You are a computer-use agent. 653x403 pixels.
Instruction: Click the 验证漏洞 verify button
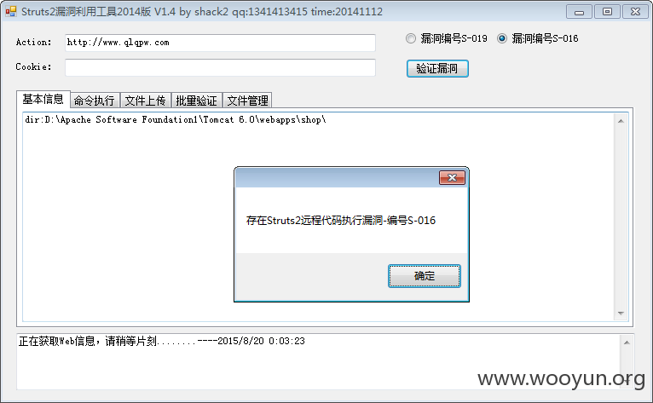(x=437, y=69)
